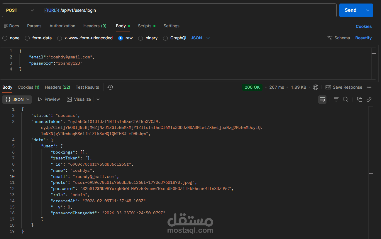The height and width of the screenshot is (239, 381).
Task: Click the response link icon
Action: point(369,99)
